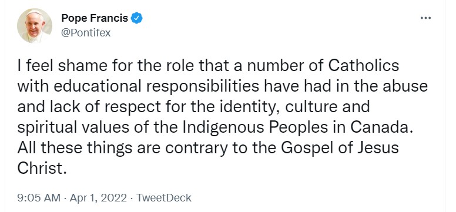Click the word Catholics in the tweet
Viewport: 456px width, 212px height.
click(364, 66)
